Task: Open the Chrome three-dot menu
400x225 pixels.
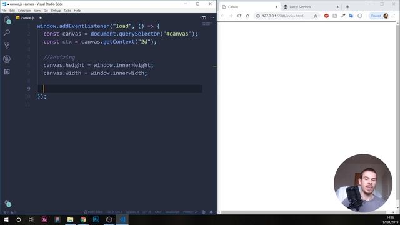Action: (x=394, y=16)
